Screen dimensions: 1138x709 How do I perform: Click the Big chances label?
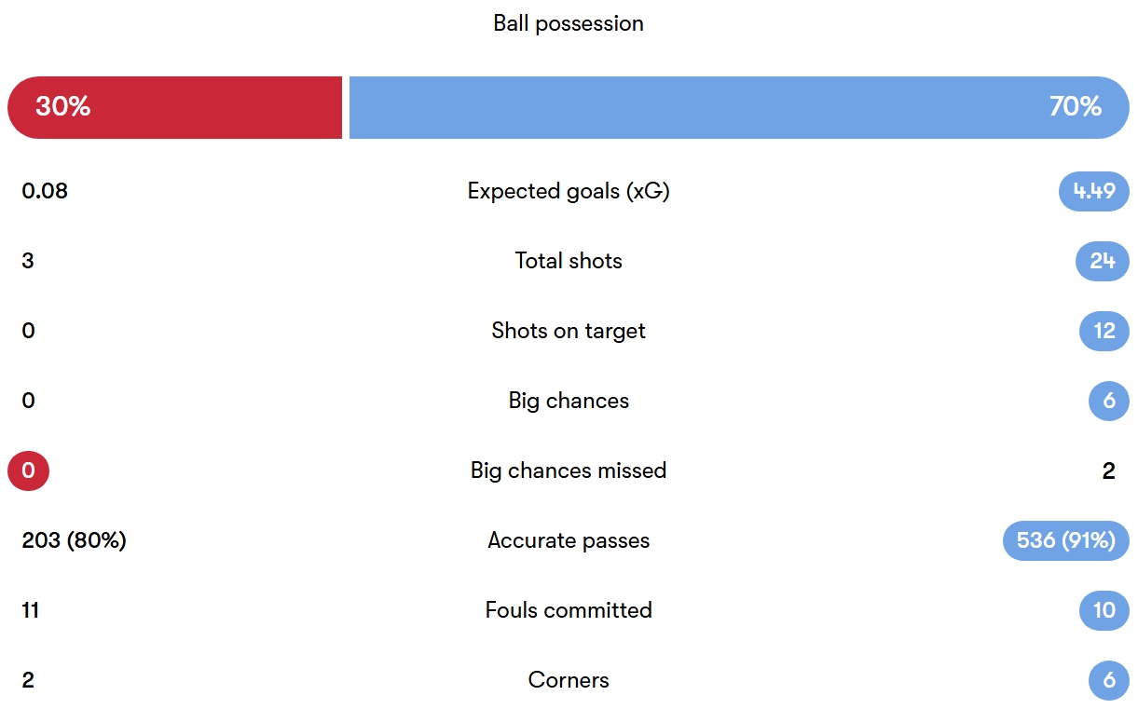pos(569,401)
